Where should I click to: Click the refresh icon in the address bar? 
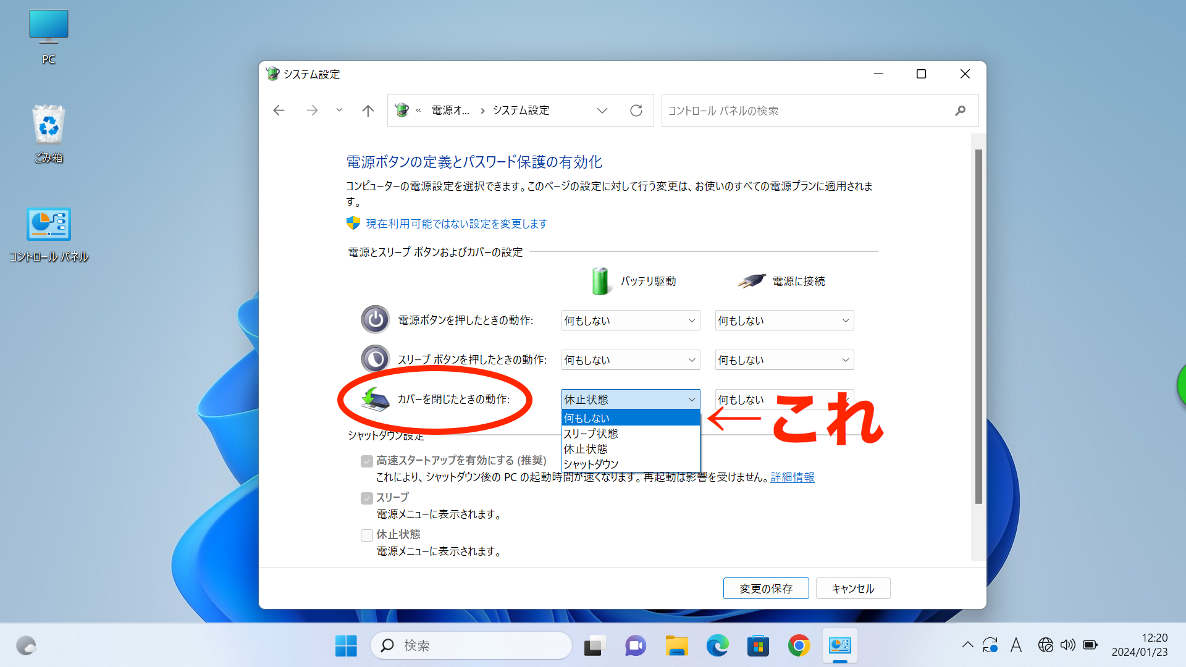[x=636, y=110]
